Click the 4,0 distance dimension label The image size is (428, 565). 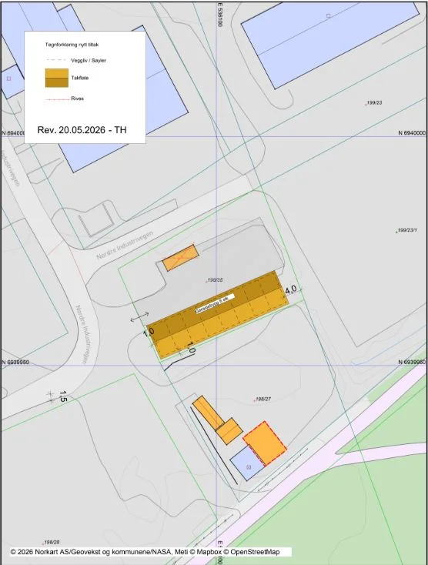tap(291, 289)
